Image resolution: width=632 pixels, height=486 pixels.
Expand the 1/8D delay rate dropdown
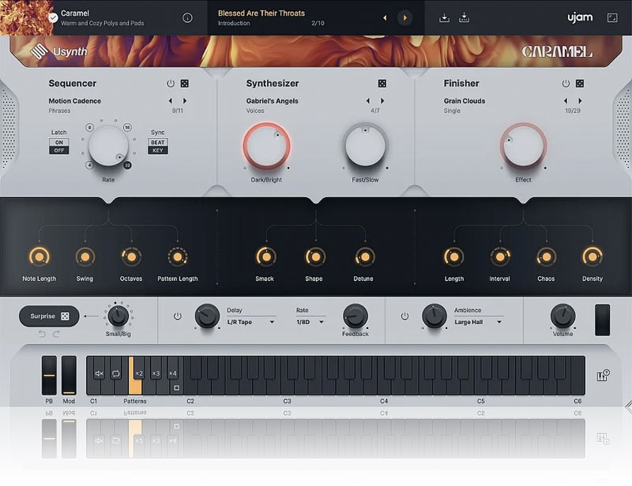pos(309,322)
